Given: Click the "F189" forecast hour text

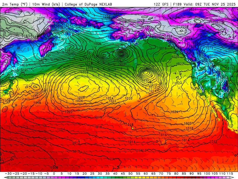Looking at the screenshot, I should coord(177,4).
